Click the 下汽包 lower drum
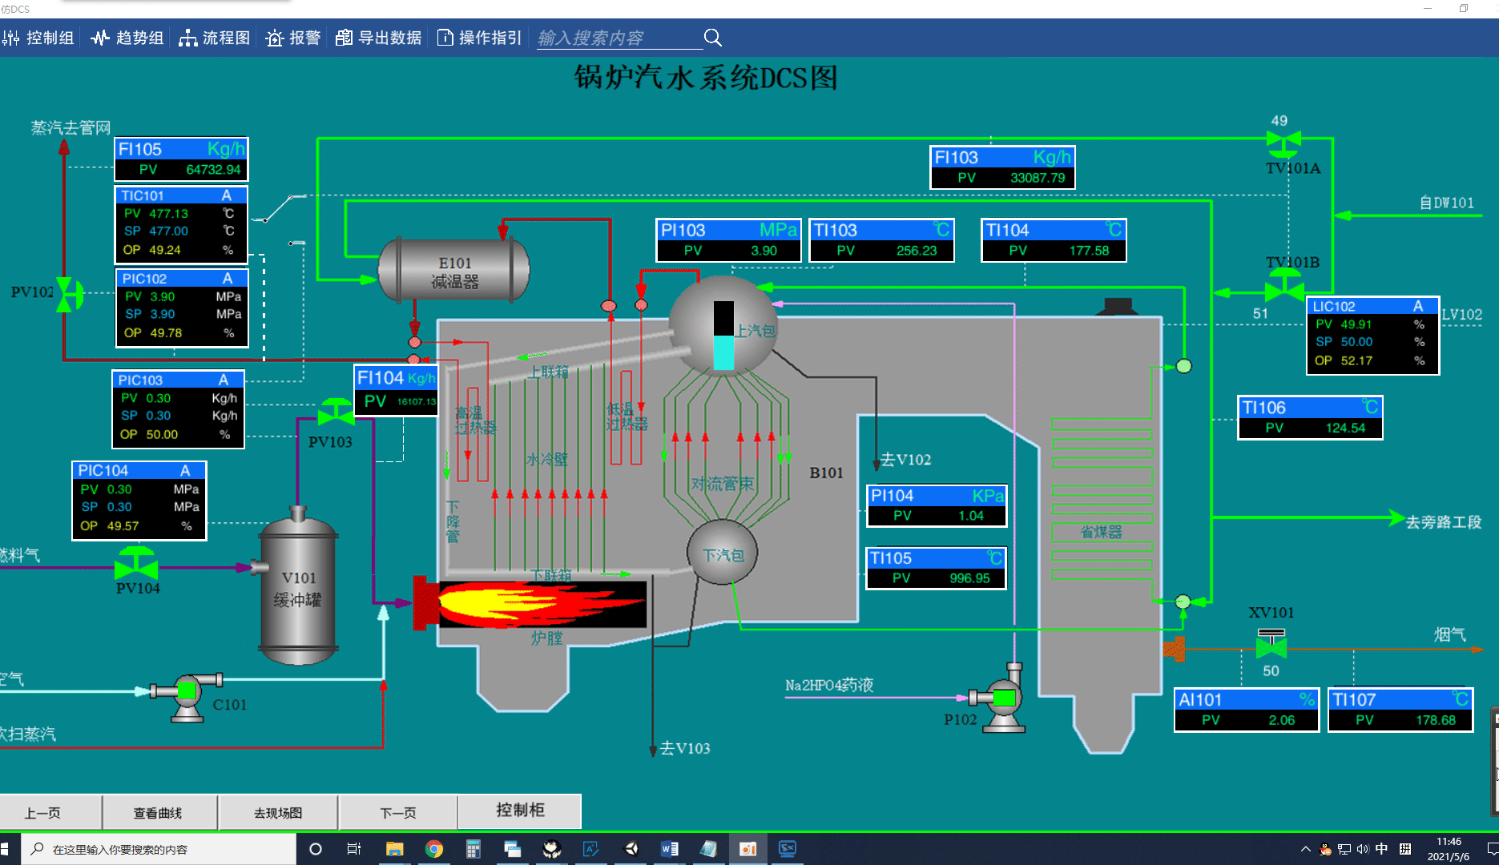Screen dimensions: 1499x865 [x=722, y=553]
